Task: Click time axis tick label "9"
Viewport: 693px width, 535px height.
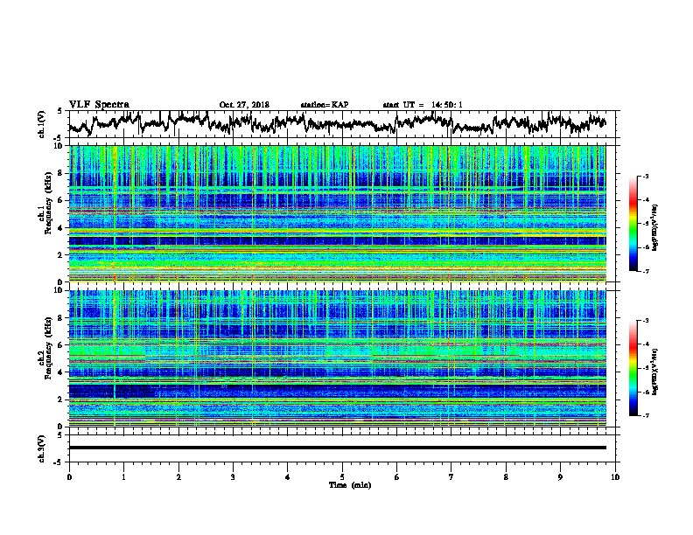Action: point(560,477)
